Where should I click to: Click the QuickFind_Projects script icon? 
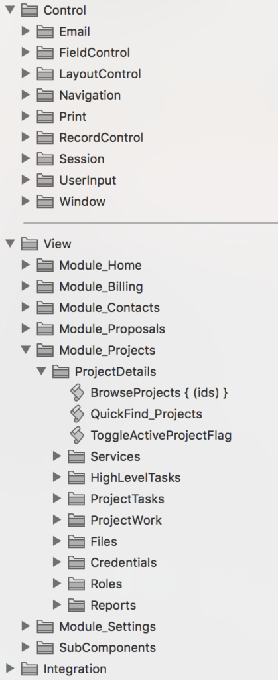[77, 414]
